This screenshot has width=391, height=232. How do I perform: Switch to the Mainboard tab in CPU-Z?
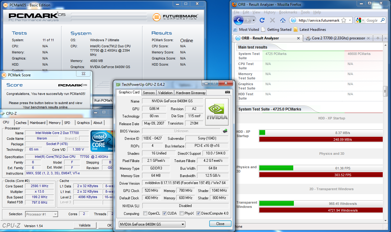tap(38, 123)
